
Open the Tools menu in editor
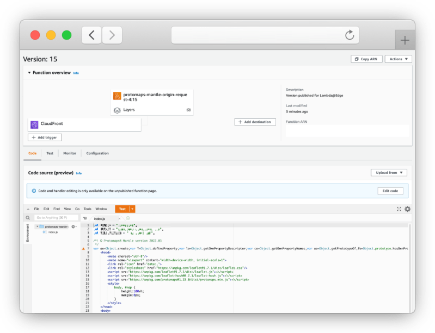coord(88,209)
